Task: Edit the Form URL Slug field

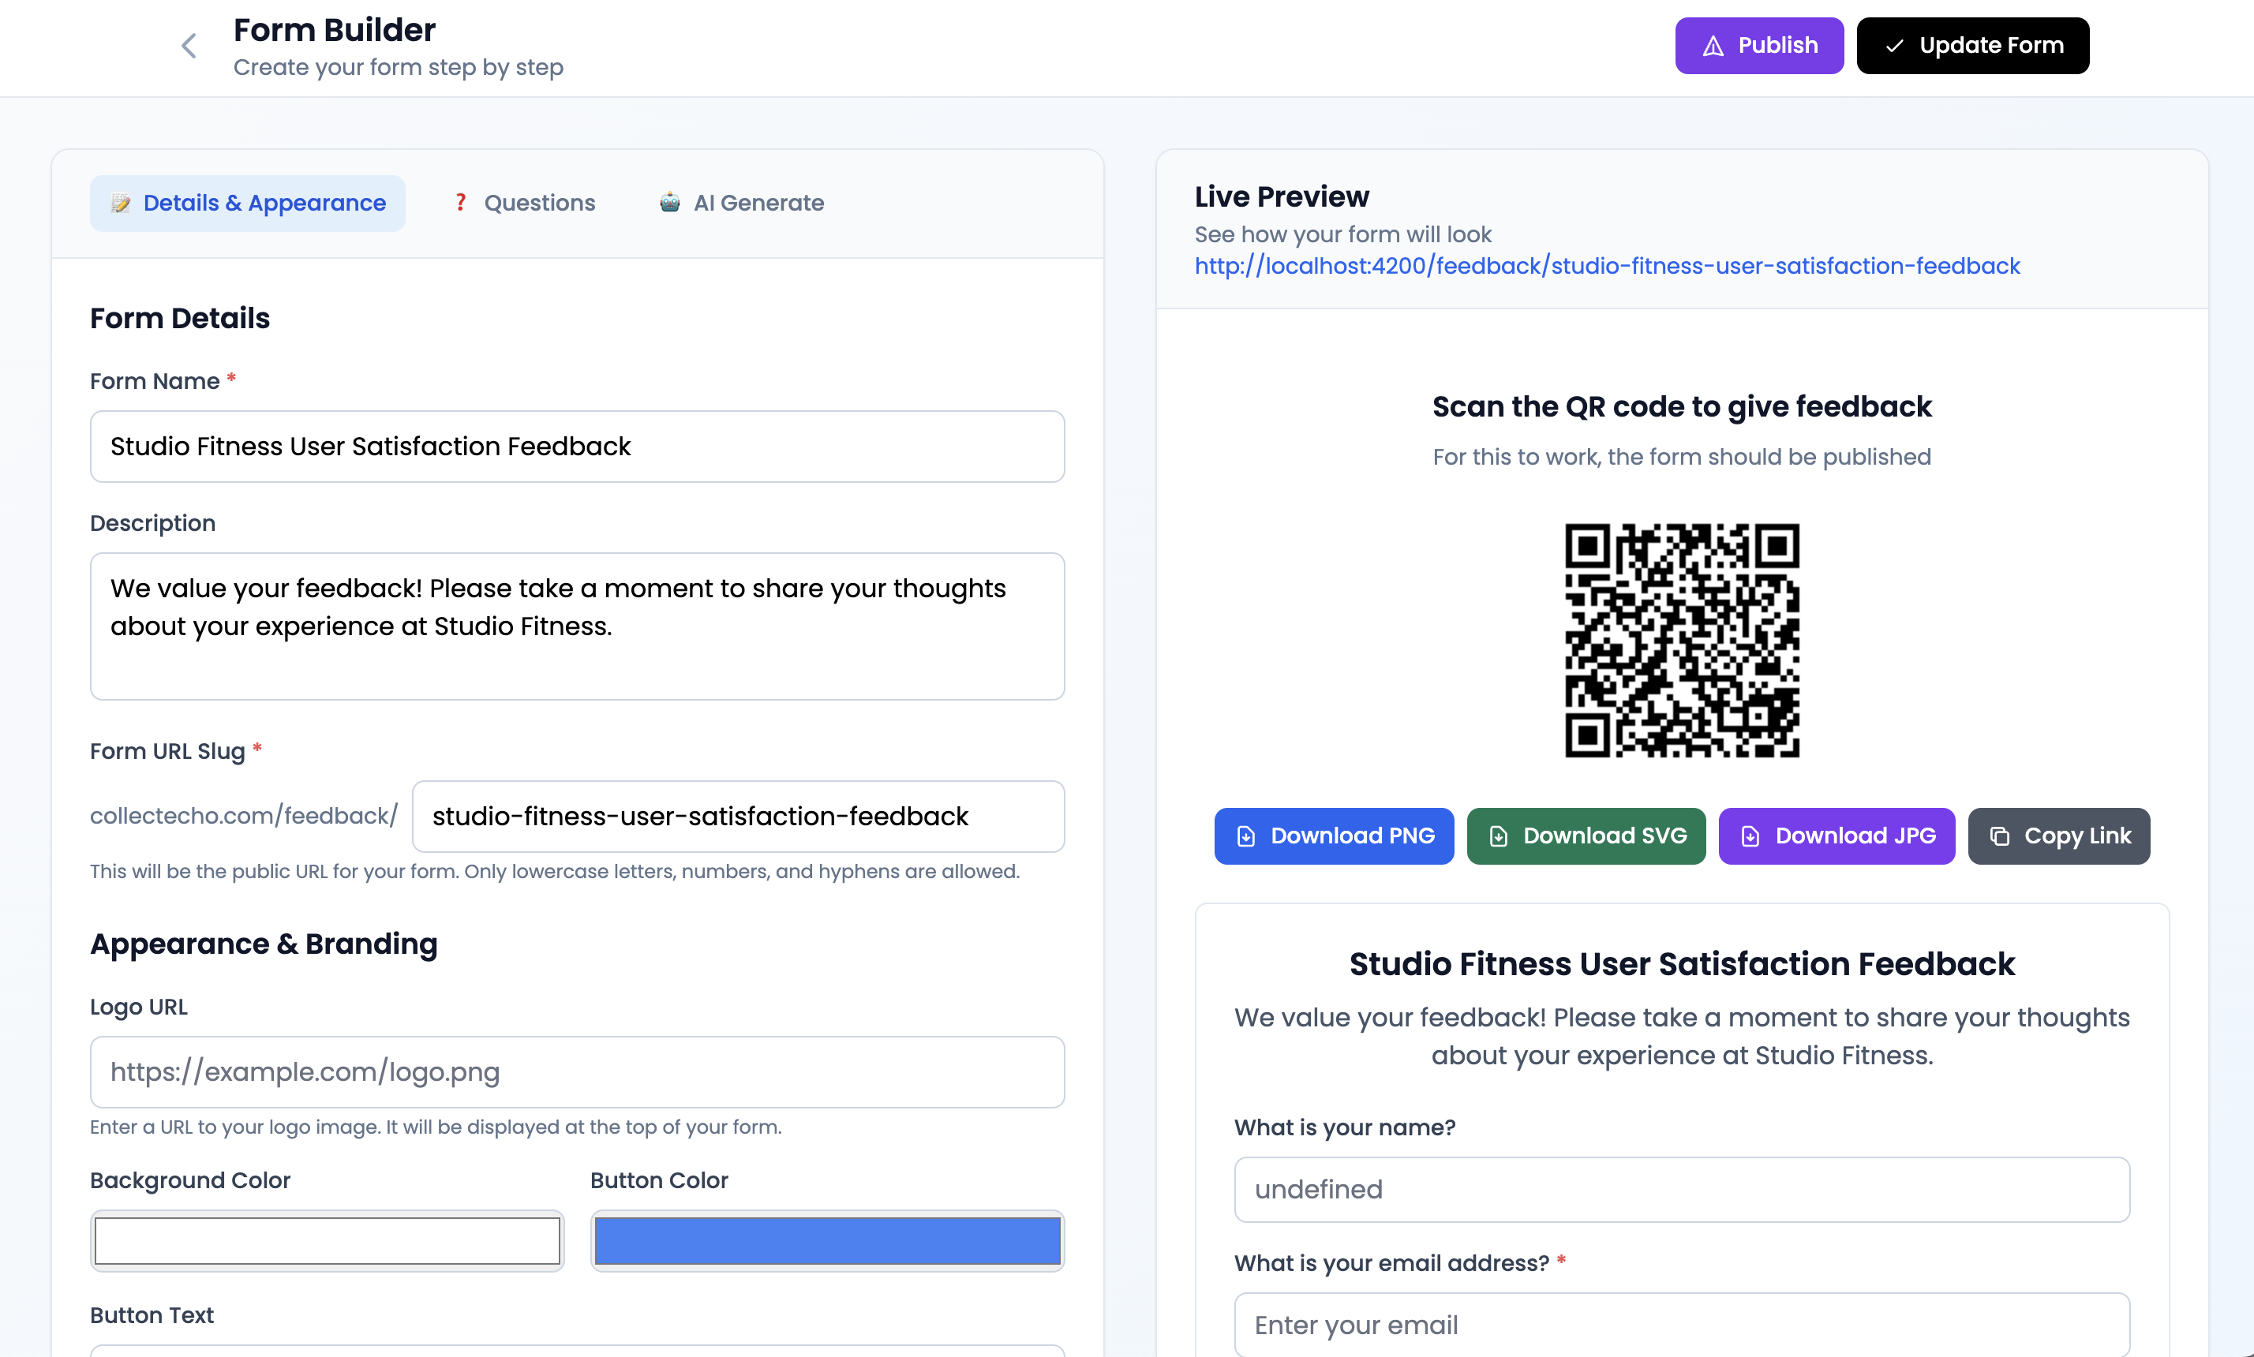Action: 738,817
